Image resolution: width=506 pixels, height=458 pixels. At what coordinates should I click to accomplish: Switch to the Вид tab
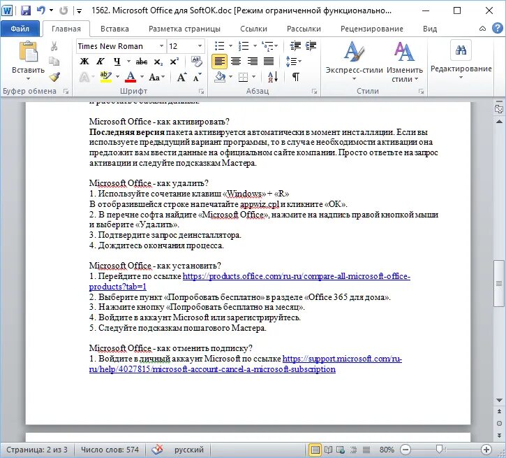(430, 29)
